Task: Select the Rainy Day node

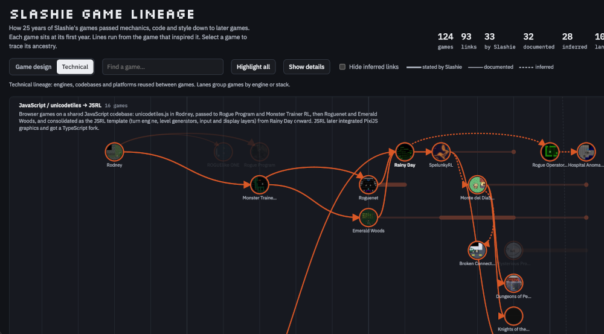Action: 405,152
